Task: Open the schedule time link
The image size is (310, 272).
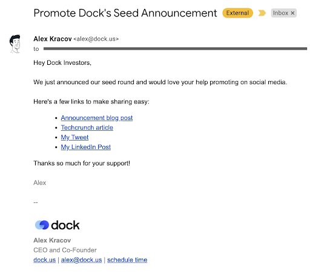Action: click(x=127, y=260)
